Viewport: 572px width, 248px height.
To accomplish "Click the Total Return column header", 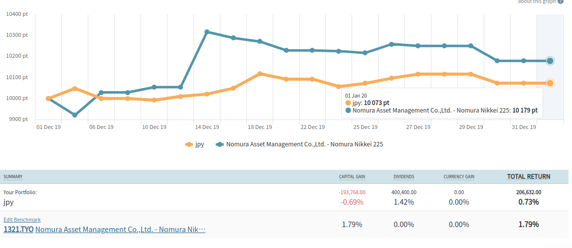I will click(529, 176).
